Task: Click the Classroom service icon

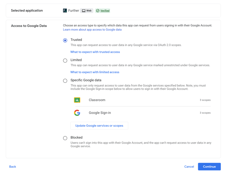Action: (x=77, y=100)
